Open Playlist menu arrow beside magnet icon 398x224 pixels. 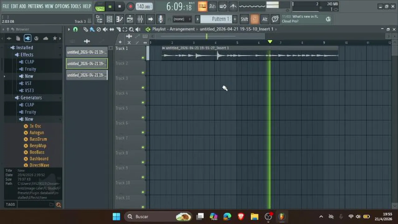pos(69,29)
